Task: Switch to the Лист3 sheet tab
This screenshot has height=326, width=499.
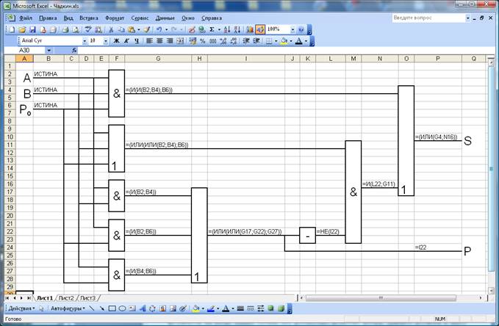Action: coord(87,298)
